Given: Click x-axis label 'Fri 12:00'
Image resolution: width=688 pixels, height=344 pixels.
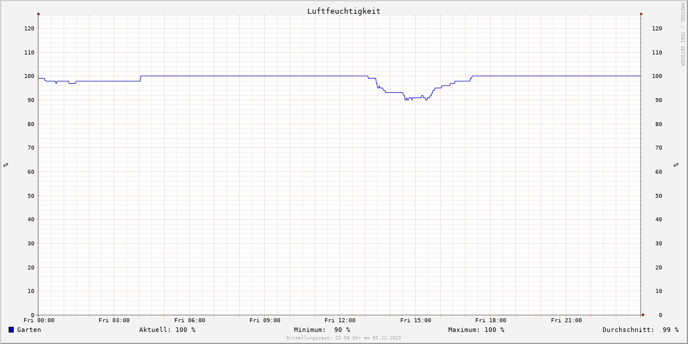Looking at the screenshot, I should (340, 320).
